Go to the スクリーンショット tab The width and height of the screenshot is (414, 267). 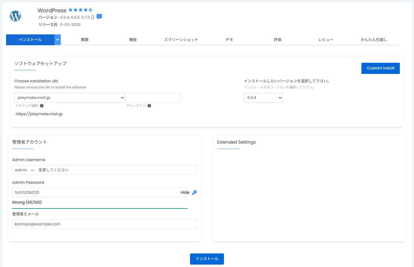(x=181, y=40)
